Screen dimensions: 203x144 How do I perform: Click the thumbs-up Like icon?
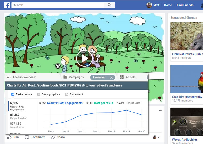[9, 137]
